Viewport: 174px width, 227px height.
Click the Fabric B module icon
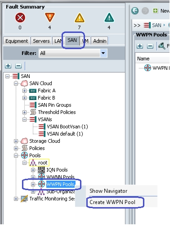[33, 98]
